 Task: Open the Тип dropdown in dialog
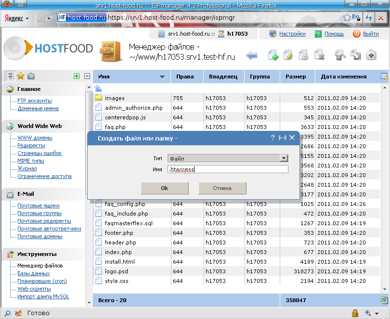284,158
